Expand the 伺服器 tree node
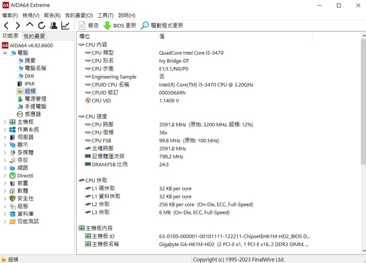366x263 pixels. click(x=5, y=137)
